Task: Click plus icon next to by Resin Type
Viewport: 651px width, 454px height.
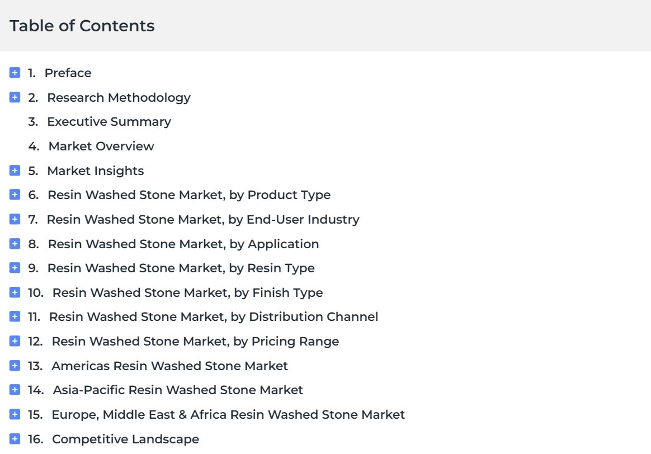Action: (x=15, y=268)
